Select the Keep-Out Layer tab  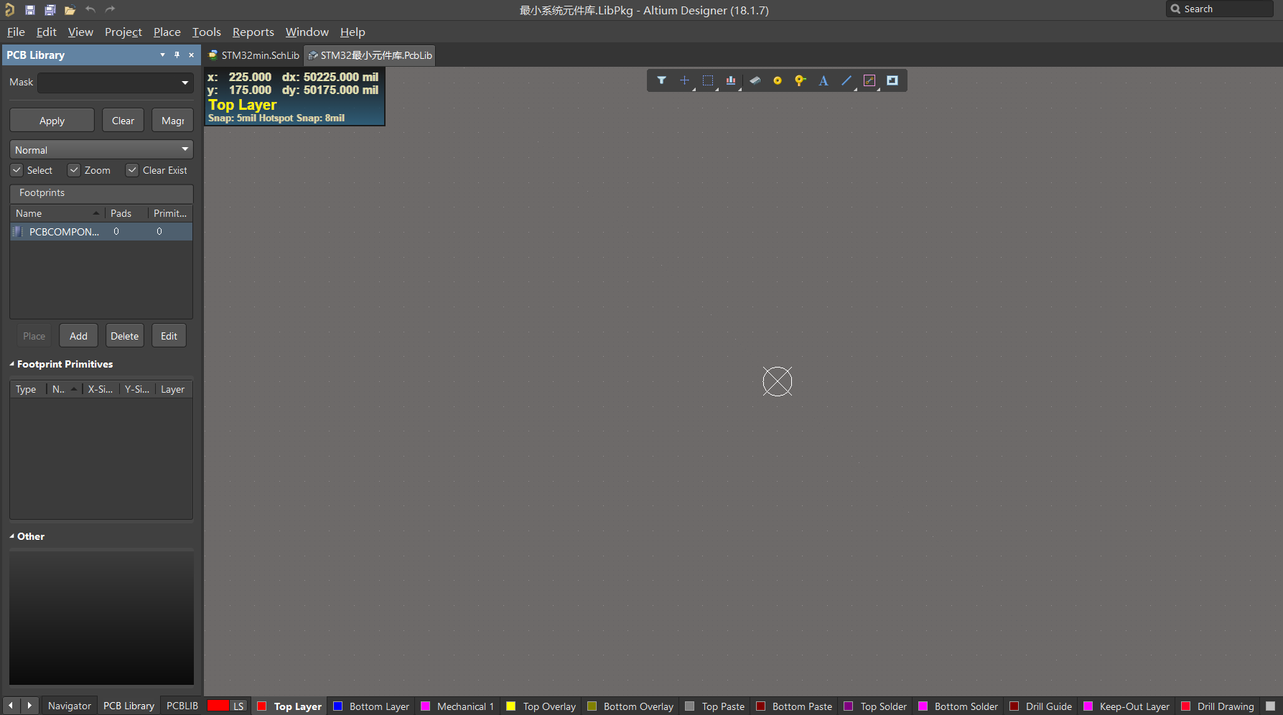(1127, 706)
